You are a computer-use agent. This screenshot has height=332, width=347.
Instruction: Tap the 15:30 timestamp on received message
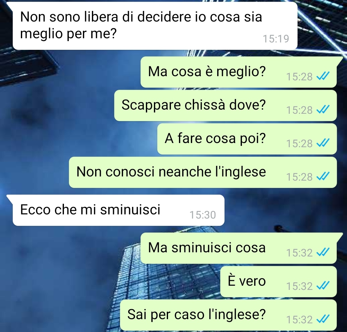pos(203,215)
